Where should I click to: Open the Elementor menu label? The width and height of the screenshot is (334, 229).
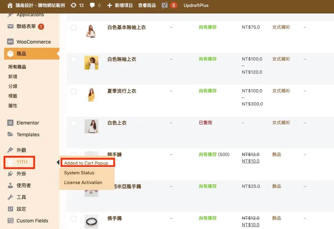coord(28,123)
